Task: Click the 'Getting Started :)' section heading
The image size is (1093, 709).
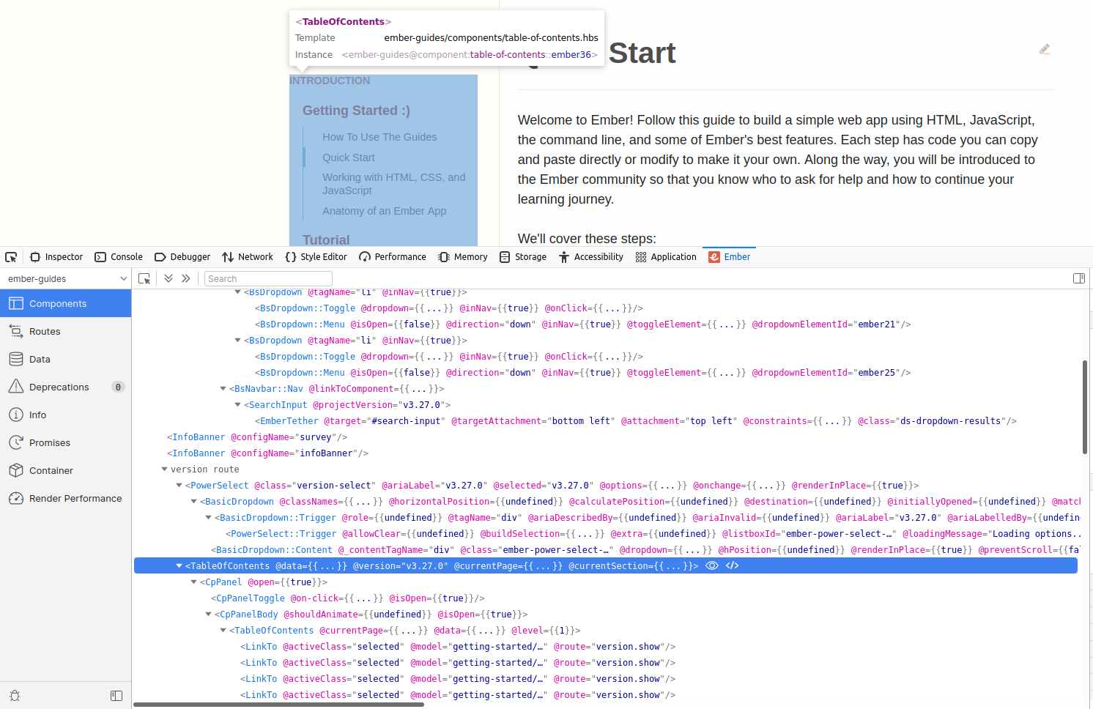Action: [x=356, y=111]
